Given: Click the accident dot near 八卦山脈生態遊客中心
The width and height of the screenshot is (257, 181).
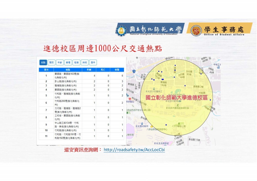Looking at the screenshot, I should coord(166,125).
